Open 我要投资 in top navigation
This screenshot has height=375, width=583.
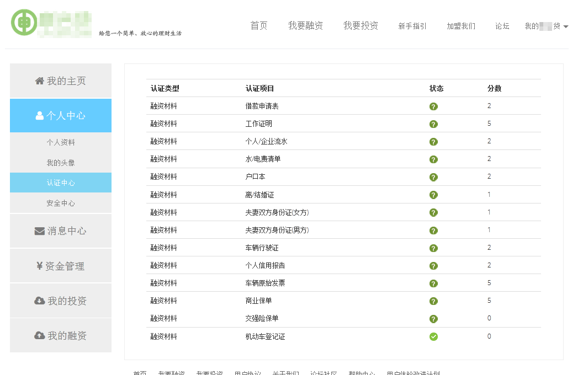[361, 25]
